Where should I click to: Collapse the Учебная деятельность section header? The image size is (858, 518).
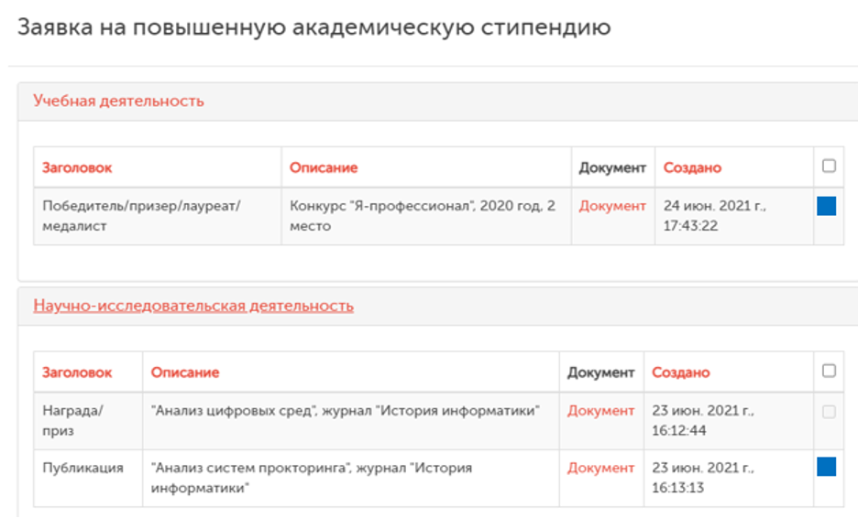point(118,101)
